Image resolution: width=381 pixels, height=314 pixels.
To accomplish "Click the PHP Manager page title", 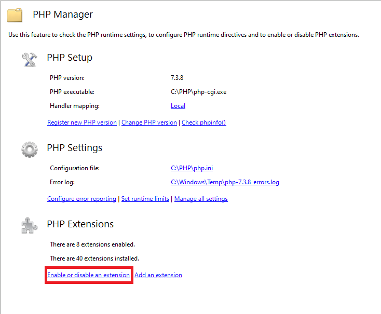I will pyautogui.click(x=63, y=15).
